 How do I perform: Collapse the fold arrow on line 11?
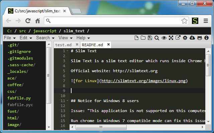tap(67, 101)
